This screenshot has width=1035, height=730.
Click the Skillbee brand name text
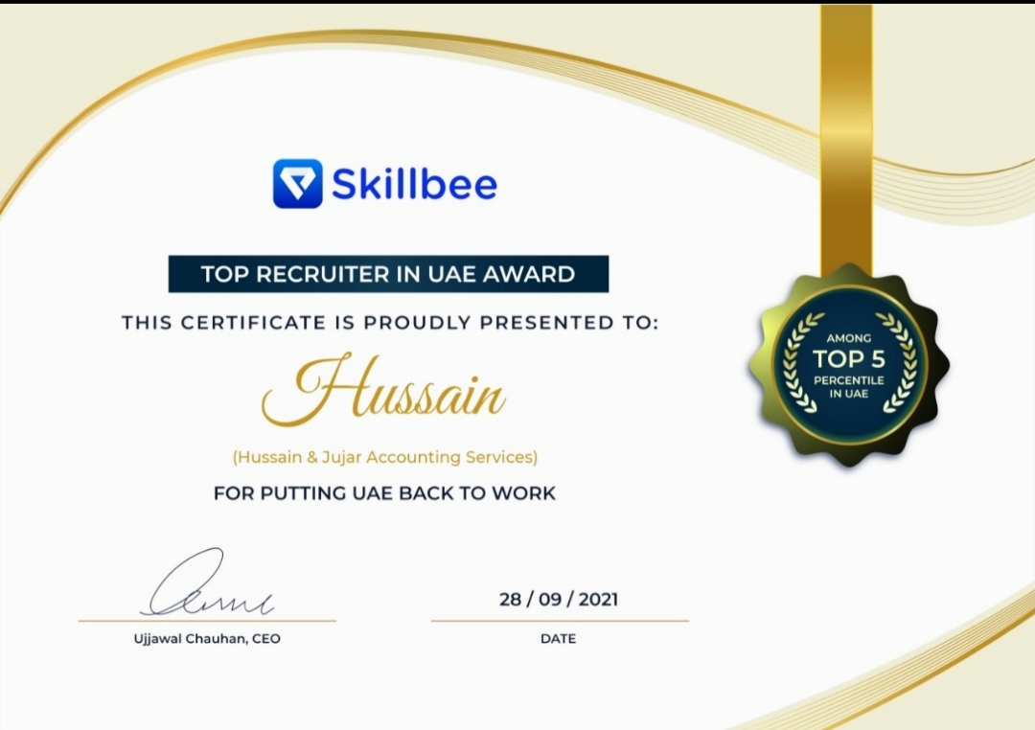414,184
